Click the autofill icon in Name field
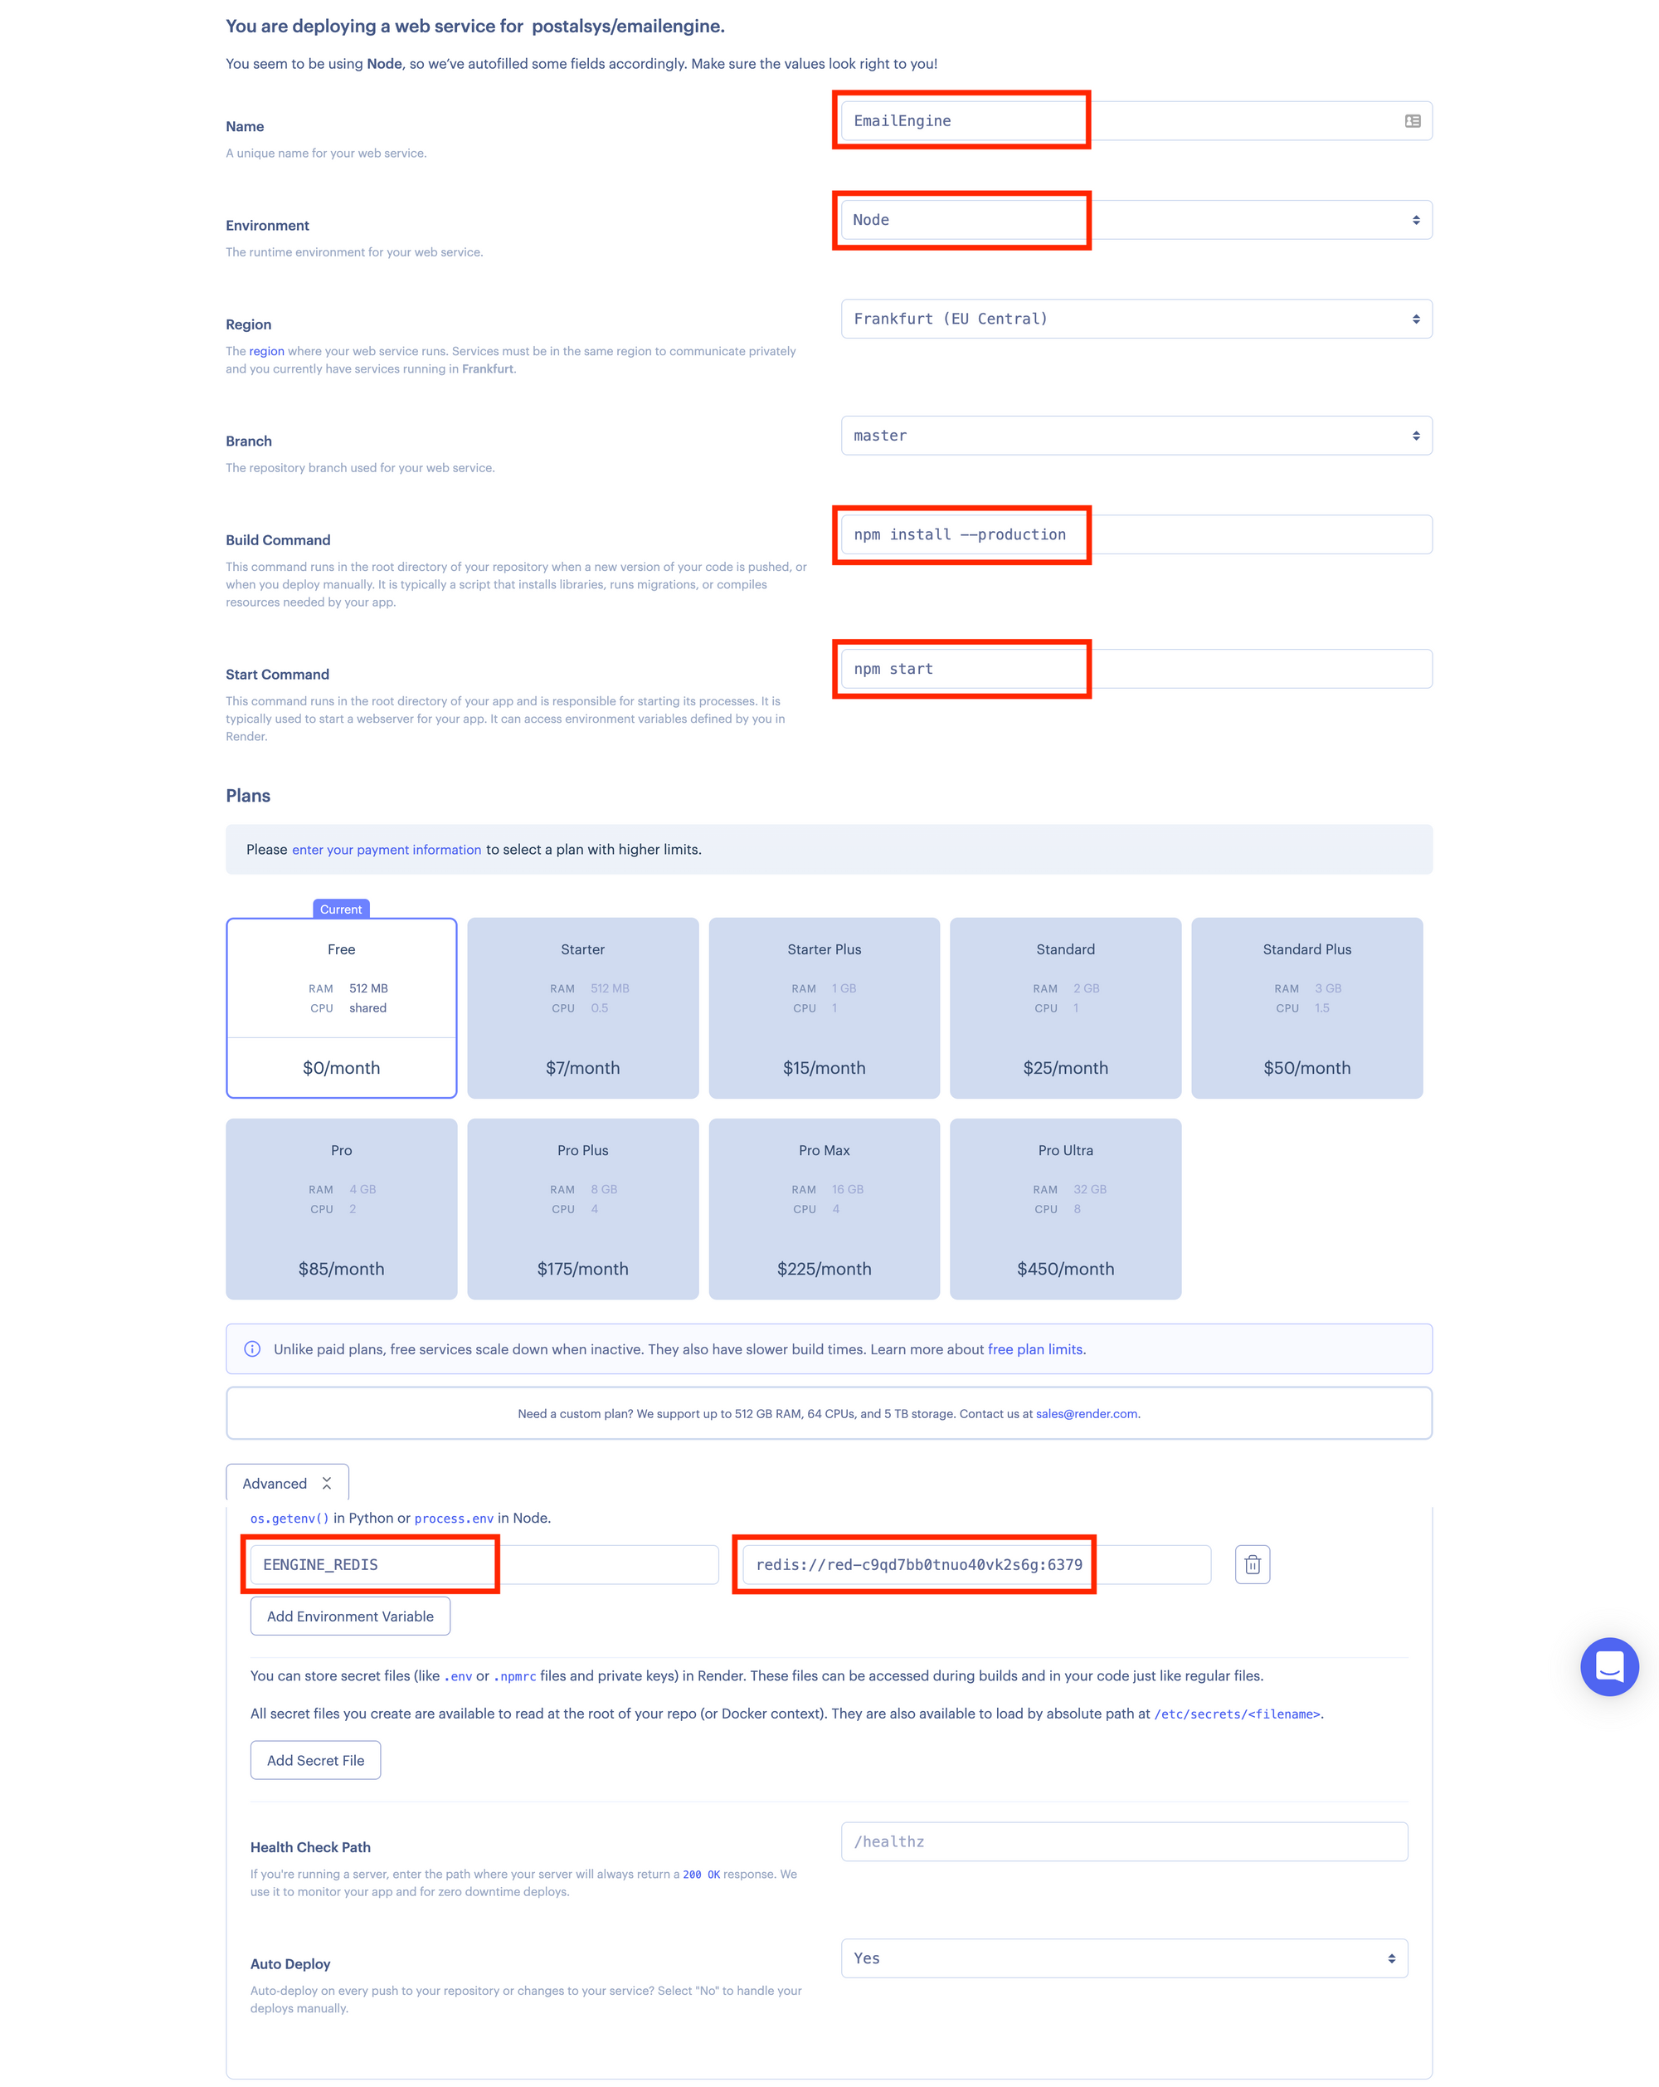Screen dimensions: 1659x2087 1413,121
